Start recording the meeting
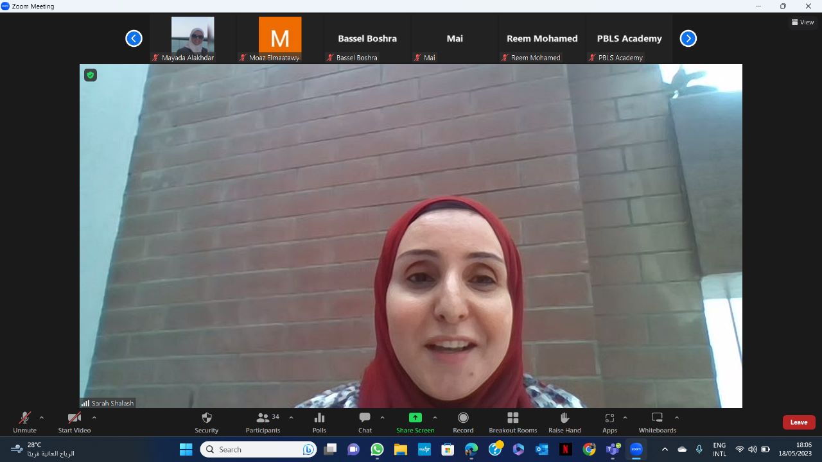Screen dimensions: 822x462 (x=463, y=422)
